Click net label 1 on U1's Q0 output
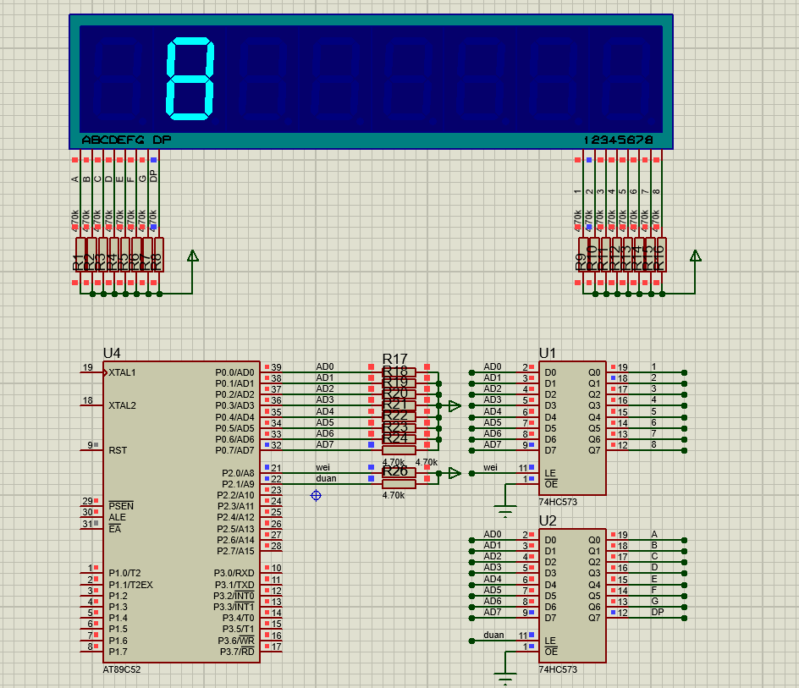The width and height of the screenshot is (799, 688). (653, 366)
